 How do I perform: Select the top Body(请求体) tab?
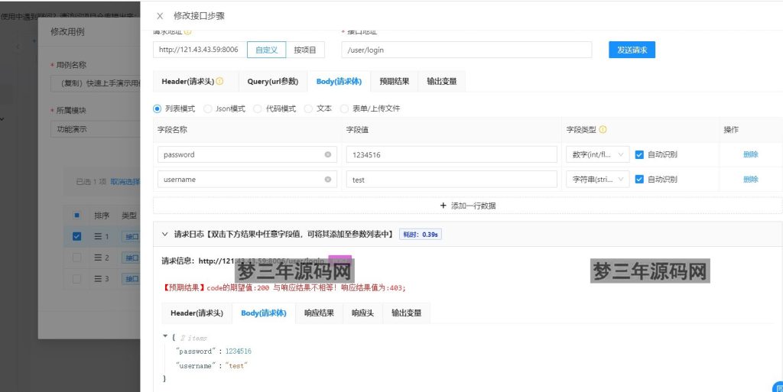(x=339, y=81)
